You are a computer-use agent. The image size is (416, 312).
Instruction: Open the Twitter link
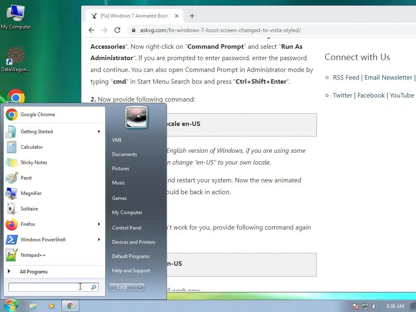[342, 95]
